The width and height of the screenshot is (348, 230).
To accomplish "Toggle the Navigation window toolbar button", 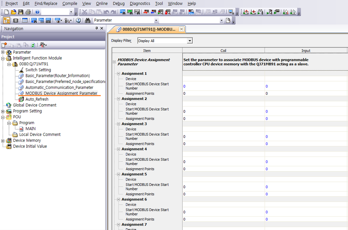I will 7,20.
